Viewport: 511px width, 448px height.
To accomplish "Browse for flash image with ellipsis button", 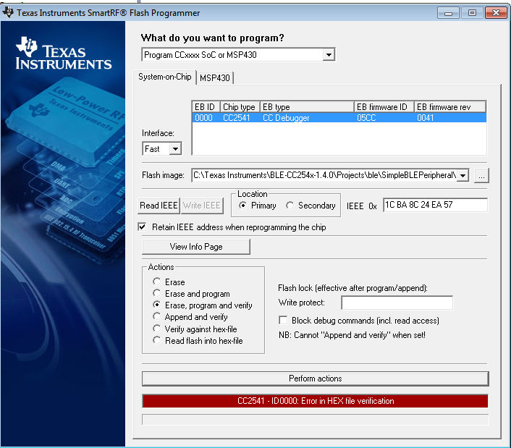I will [x=481, y=176].
